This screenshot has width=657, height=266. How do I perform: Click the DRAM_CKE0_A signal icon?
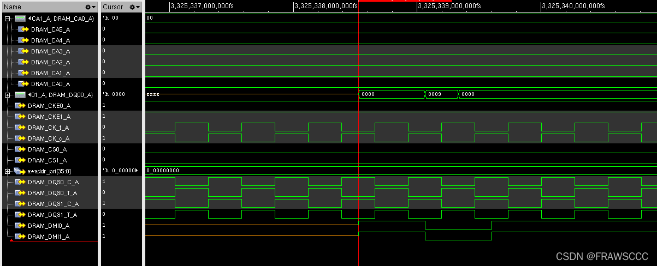pos(20,106)
